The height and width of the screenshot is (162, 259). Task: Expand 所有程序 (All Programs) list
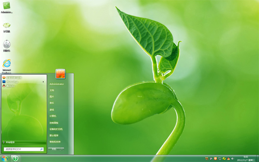click(24, 142)
